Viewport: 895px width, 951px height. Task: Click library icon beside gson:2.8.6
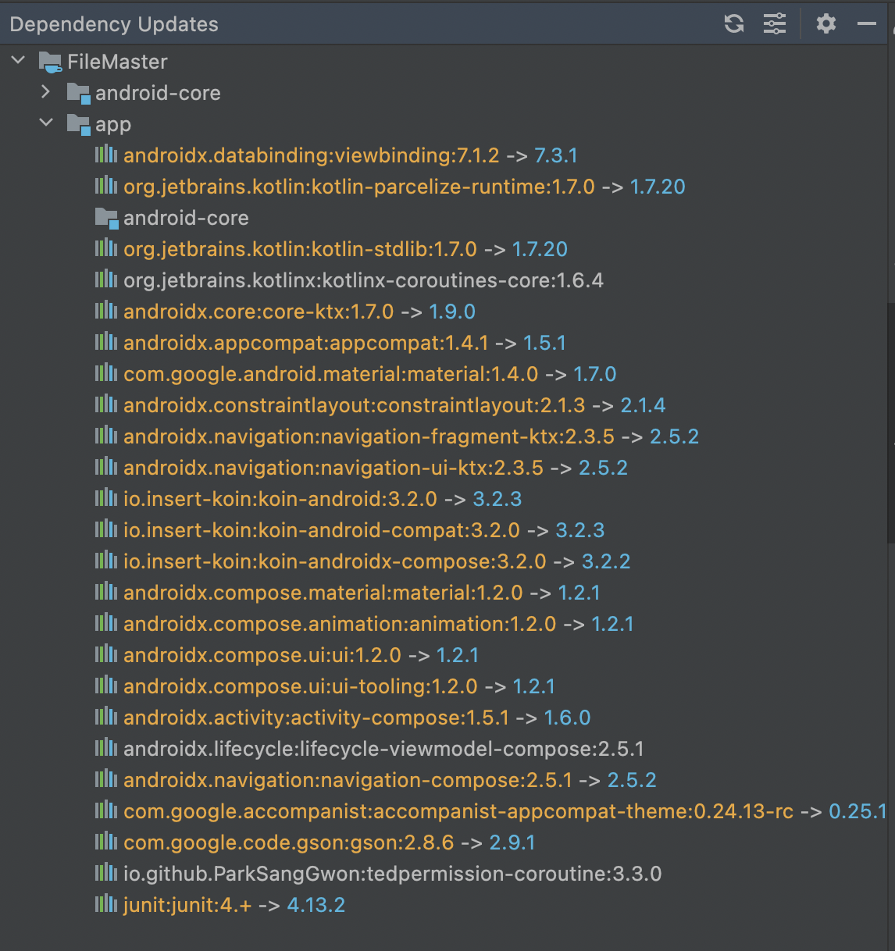(x=106, y=842)
